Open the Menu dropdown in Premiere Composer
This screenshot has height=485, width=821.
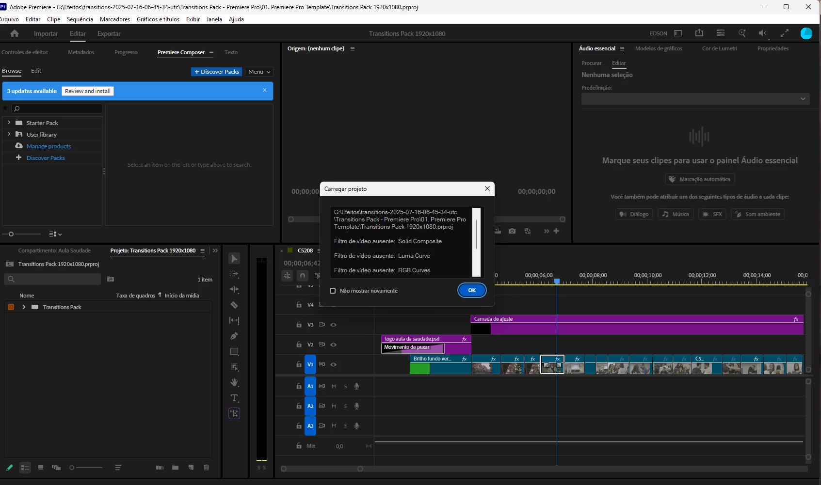point(259,72)
